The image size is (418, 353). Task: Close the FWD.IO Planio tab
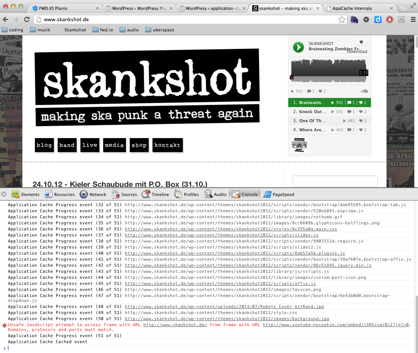pos(97,8)
